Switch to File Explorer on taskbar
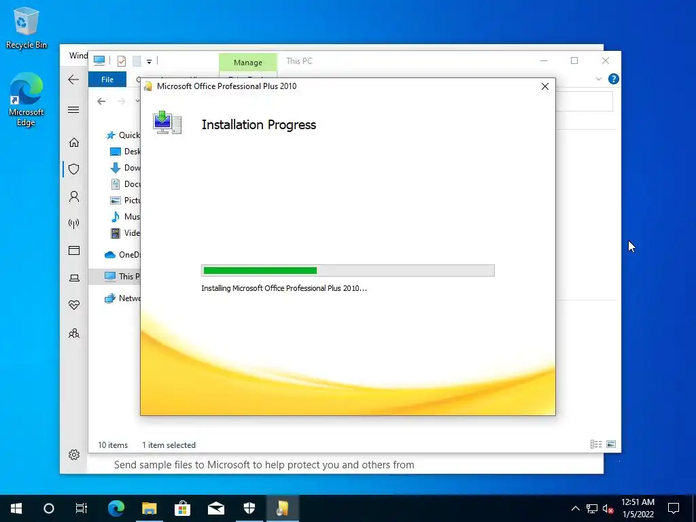Image resolution: width=696 pixels, height=522 pixels. [149, 508]
